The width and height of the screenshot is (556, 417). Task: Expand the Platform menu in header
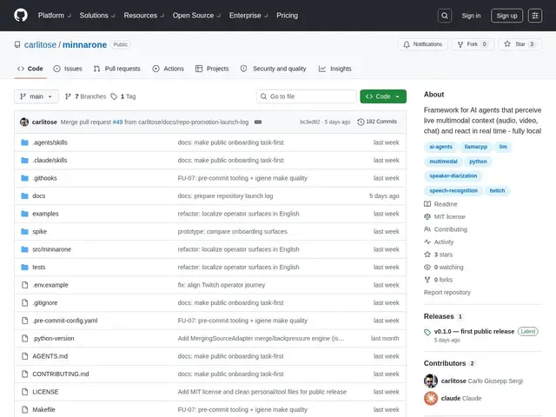55,16
